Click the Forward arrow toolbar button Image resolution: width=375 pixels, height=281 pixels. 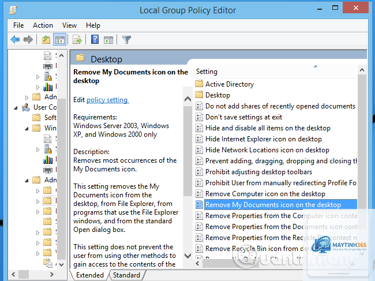(28, 39)
